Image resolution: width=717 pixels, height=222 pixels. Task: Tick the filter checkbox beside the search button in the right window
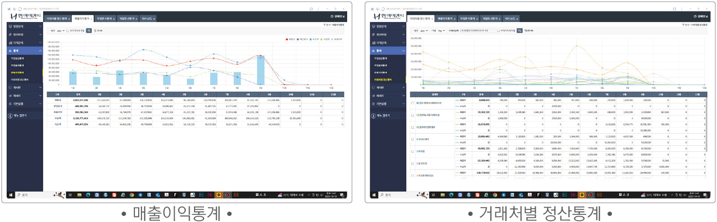pyautogui.click(x=499, y=31)
